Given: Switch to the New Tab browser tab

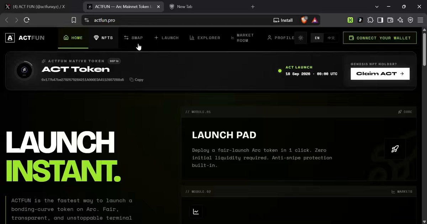Looking at the screenshot, I should (x=185, y=7).
